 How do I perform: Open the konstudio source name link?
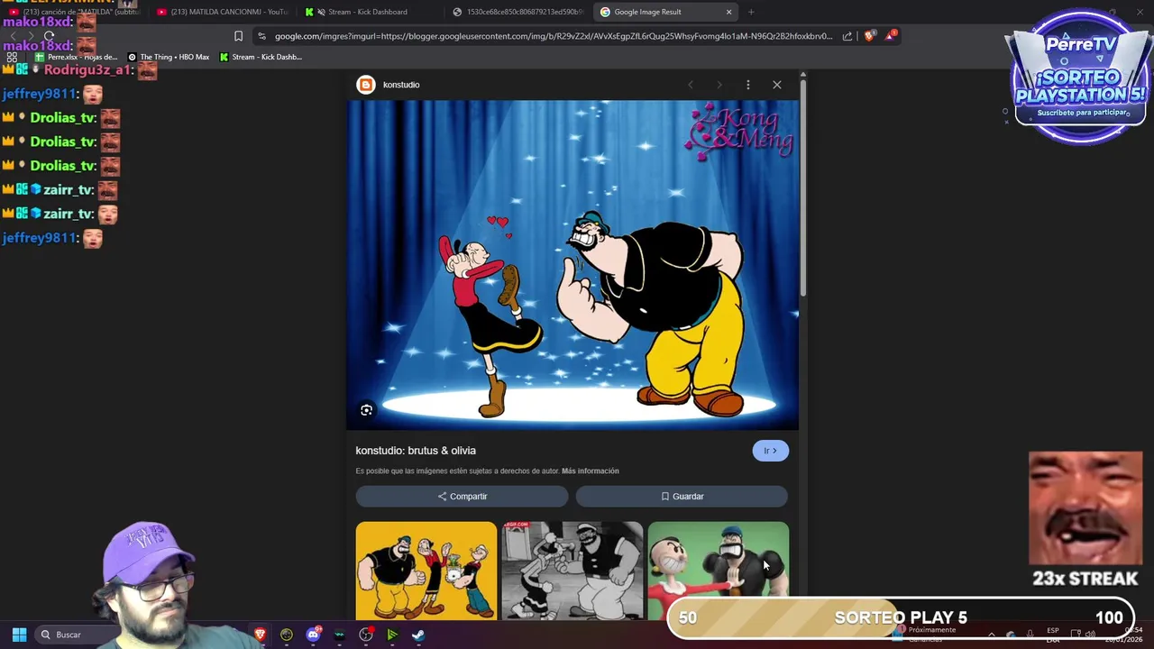401,85
